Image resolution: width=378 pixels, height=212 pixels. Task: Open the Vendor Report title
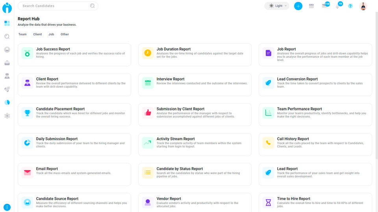pyautogui.click(x=169, y=199)
